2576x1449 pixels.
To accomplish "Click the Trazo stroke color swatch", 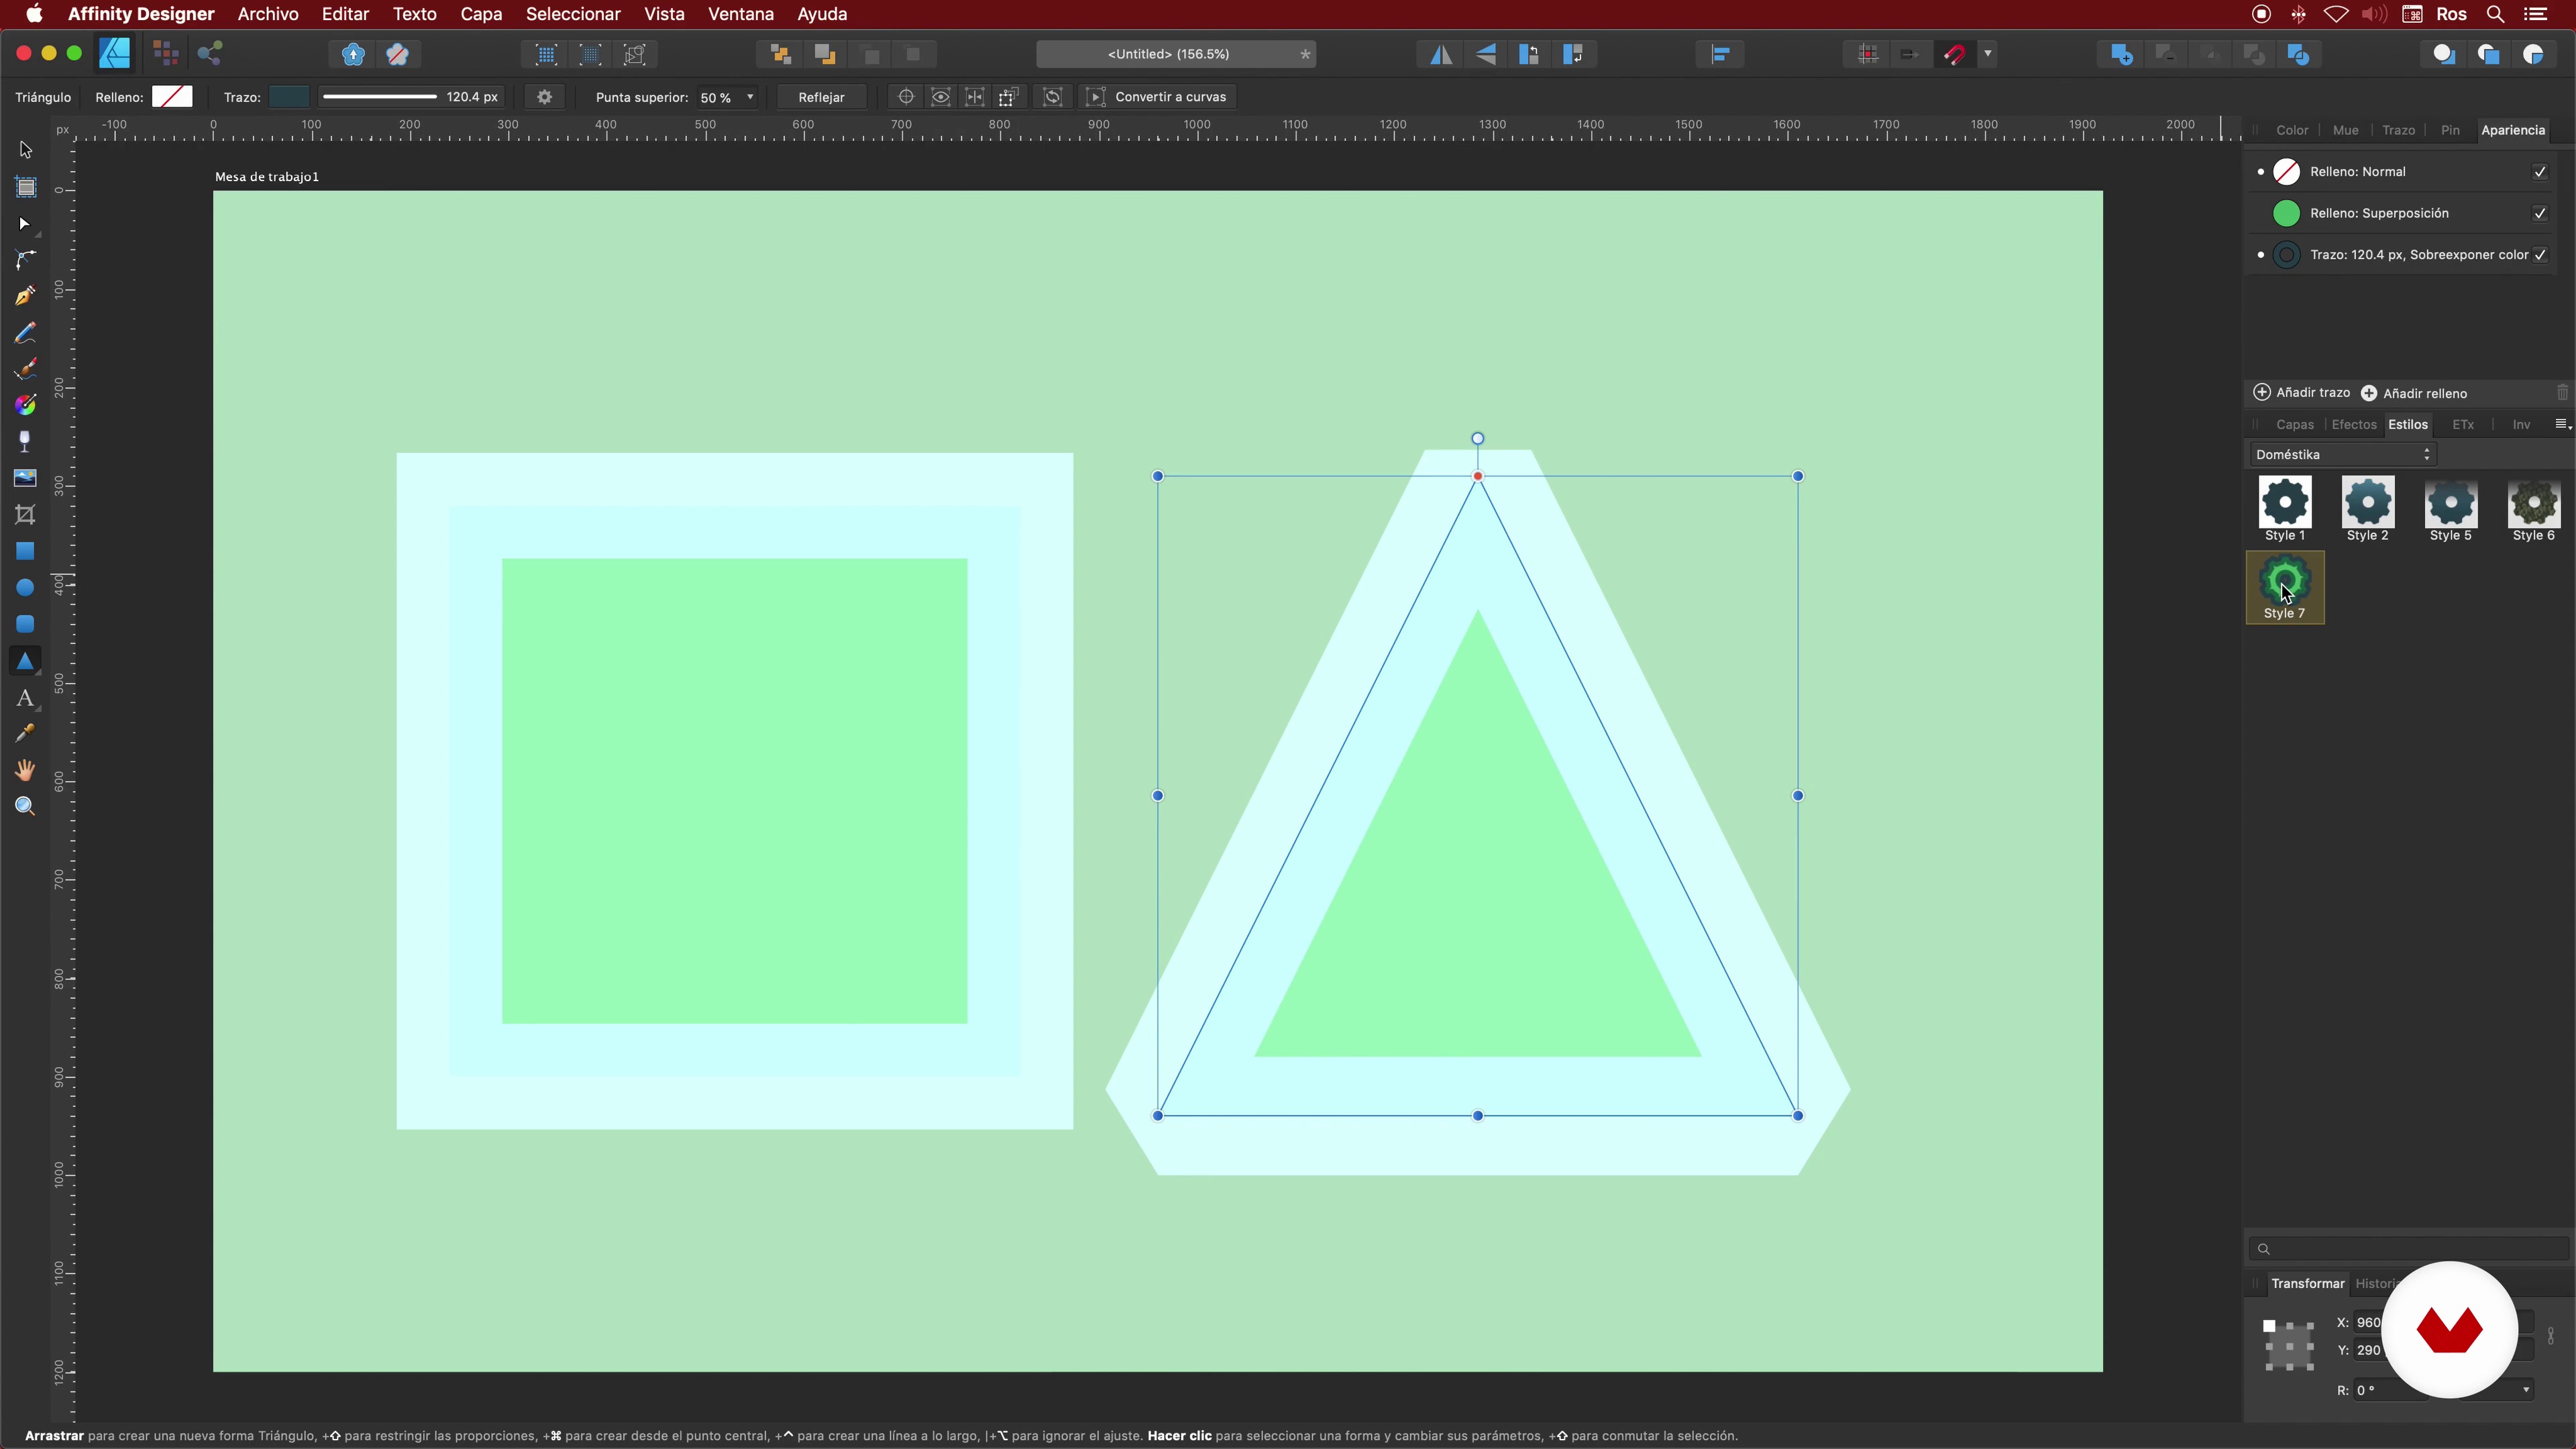I will (289, 97).
